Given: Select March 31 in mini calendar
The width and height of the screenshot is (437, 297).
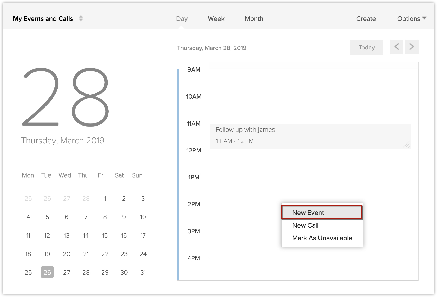Looking at the screenshot, I should 143,272.
